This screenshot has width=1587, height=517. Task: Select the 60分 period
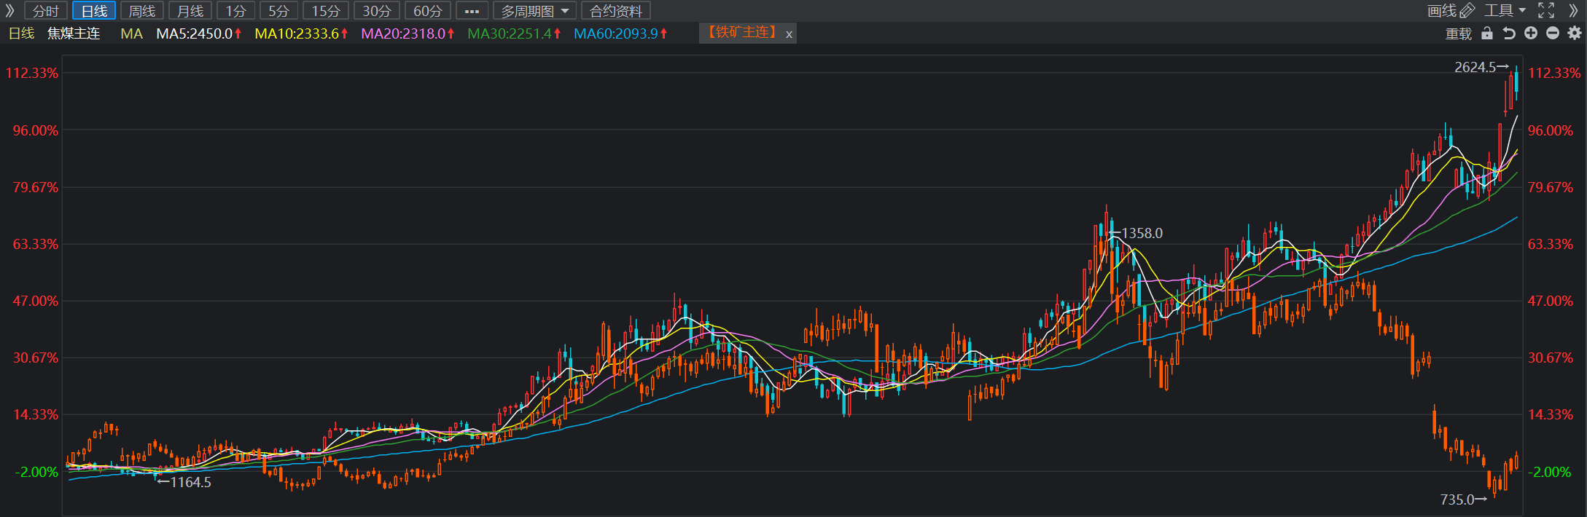point(428,11)
